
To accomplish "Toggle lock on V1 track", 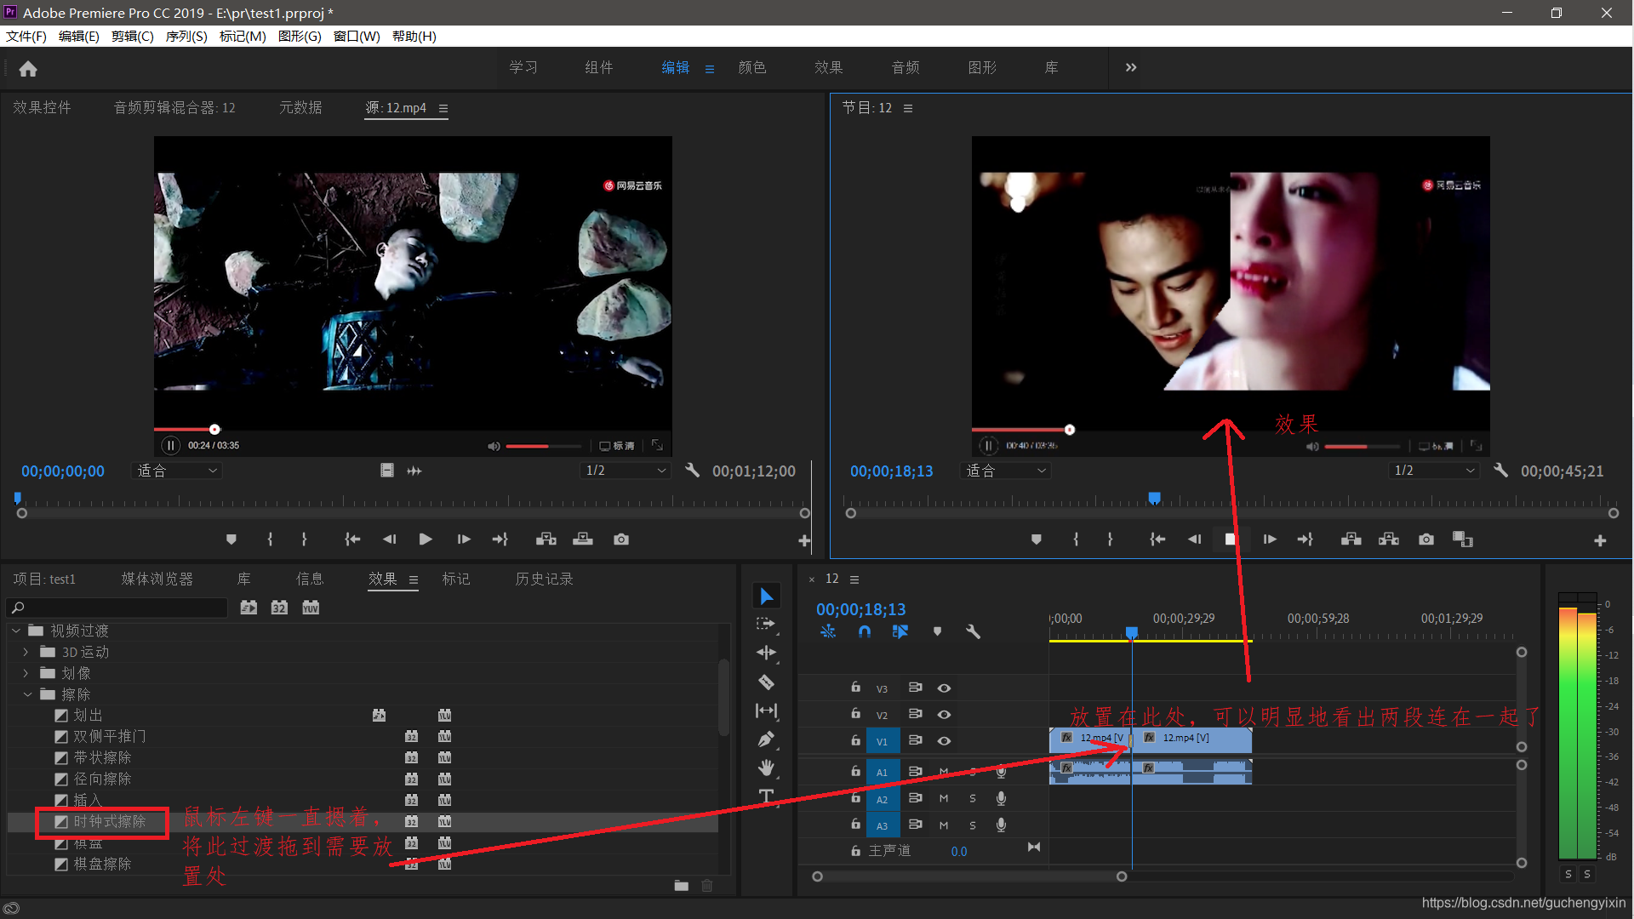I will (x=855, y=740).
